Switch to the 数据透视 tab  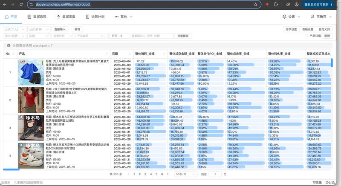point(37,17)
